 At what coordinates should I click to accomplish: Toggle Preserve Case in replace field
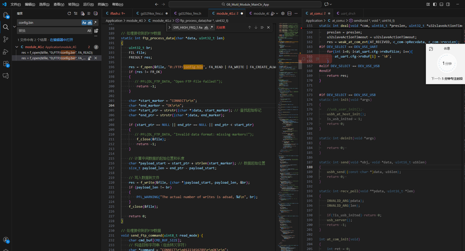[x=90, y=30]
